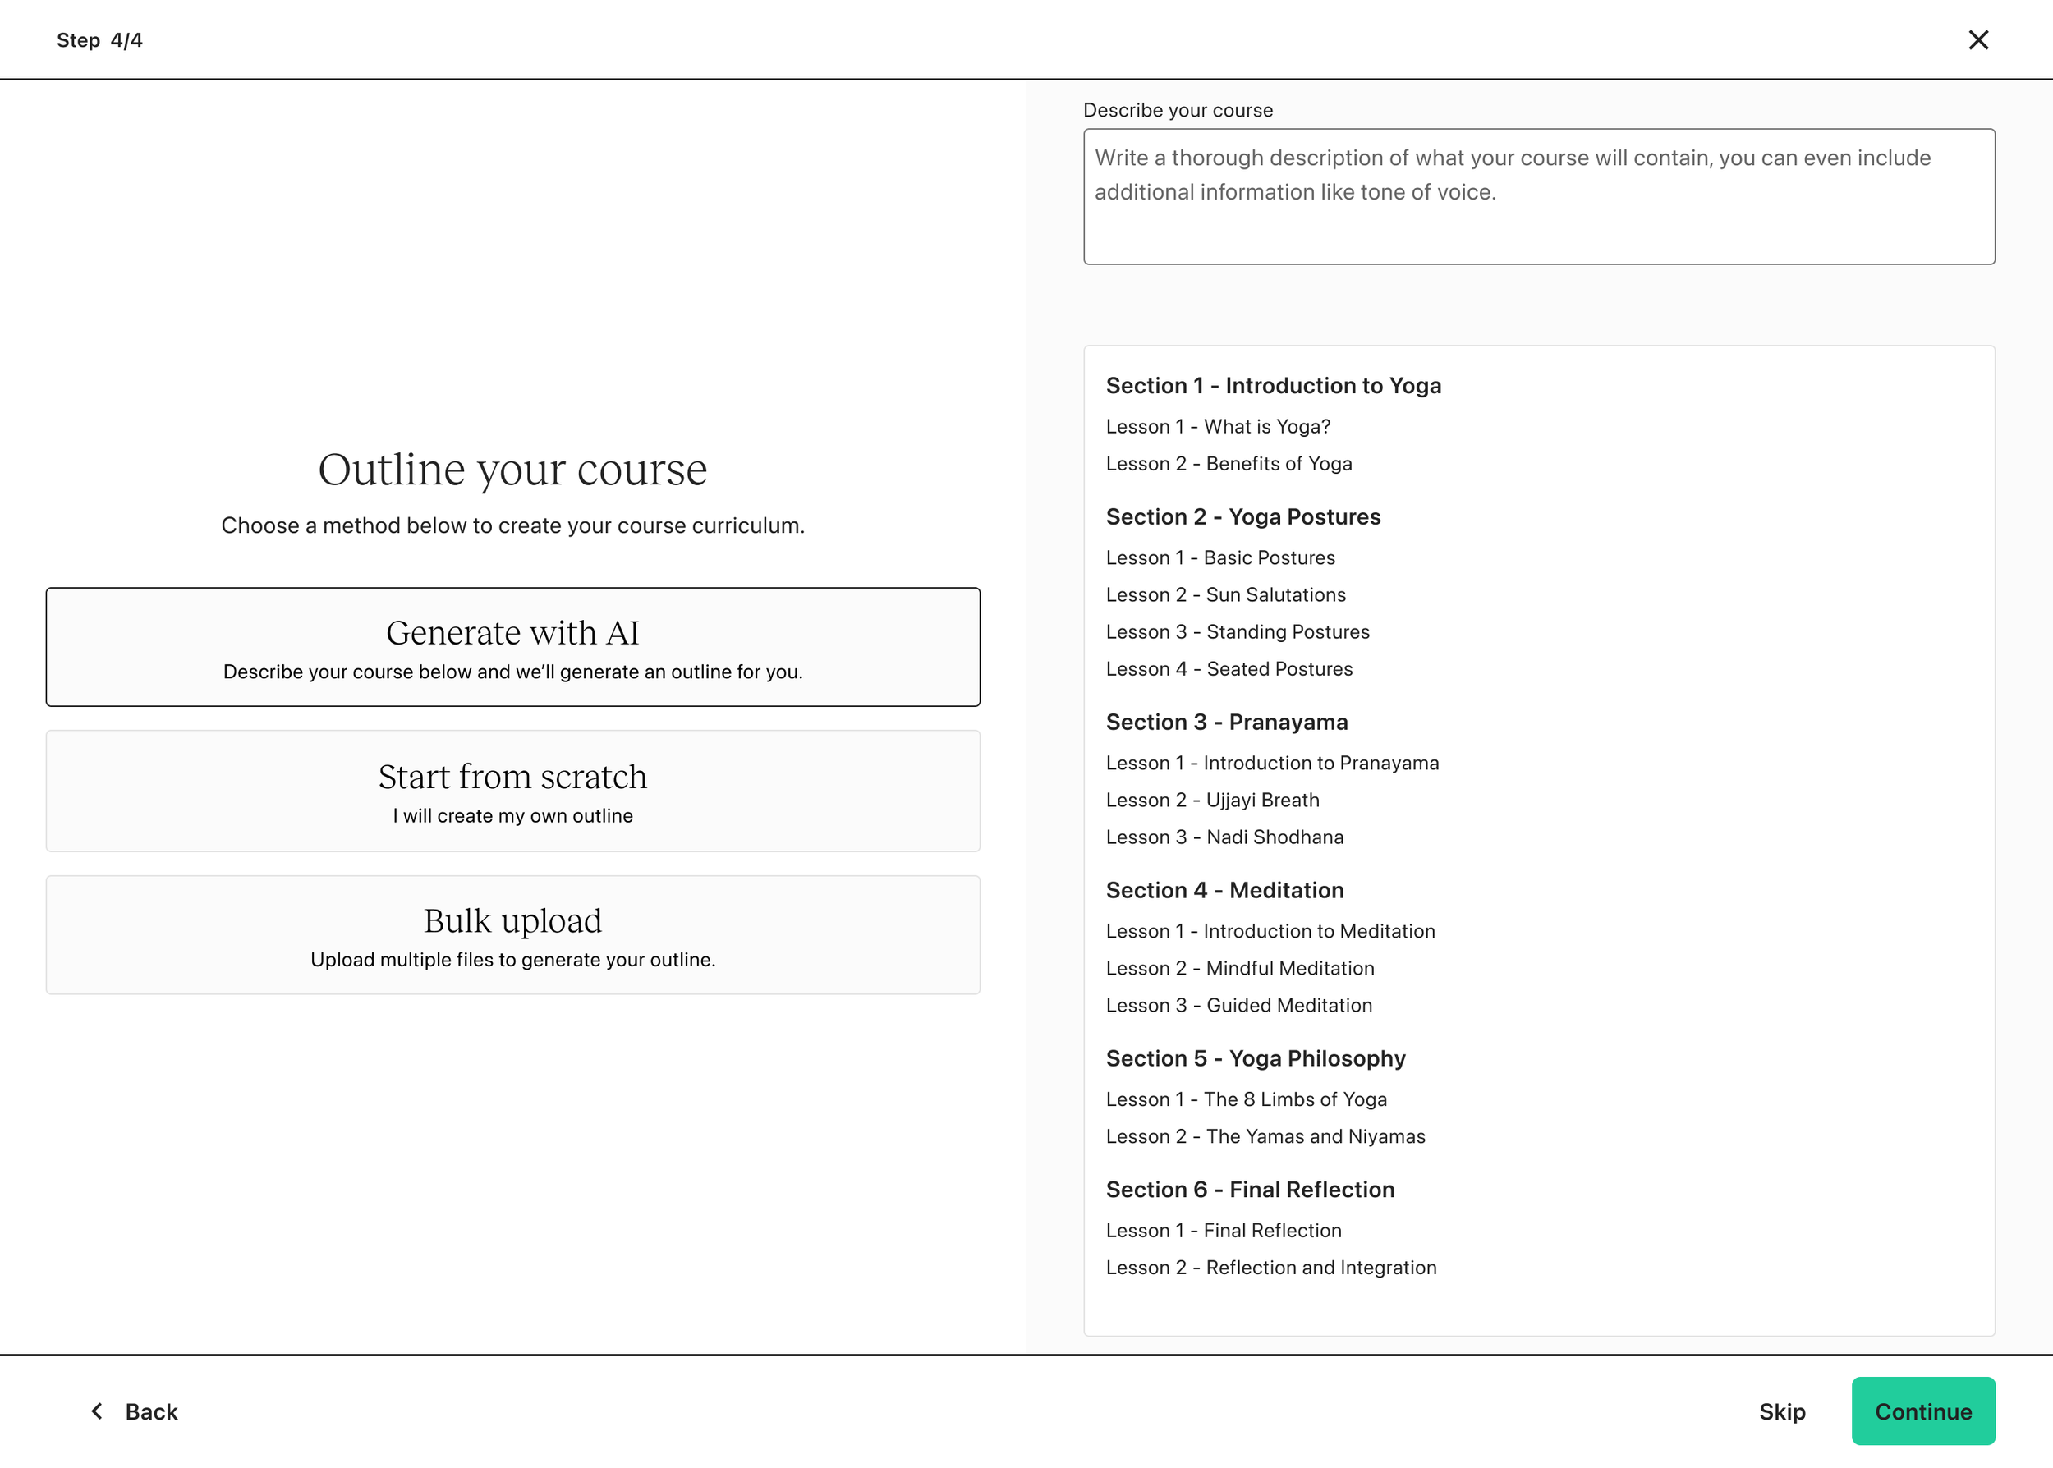Select Section 2 Yoga Postures heading
Viewport: 2053px width, 1468px height.
(x=1243, y=517)
